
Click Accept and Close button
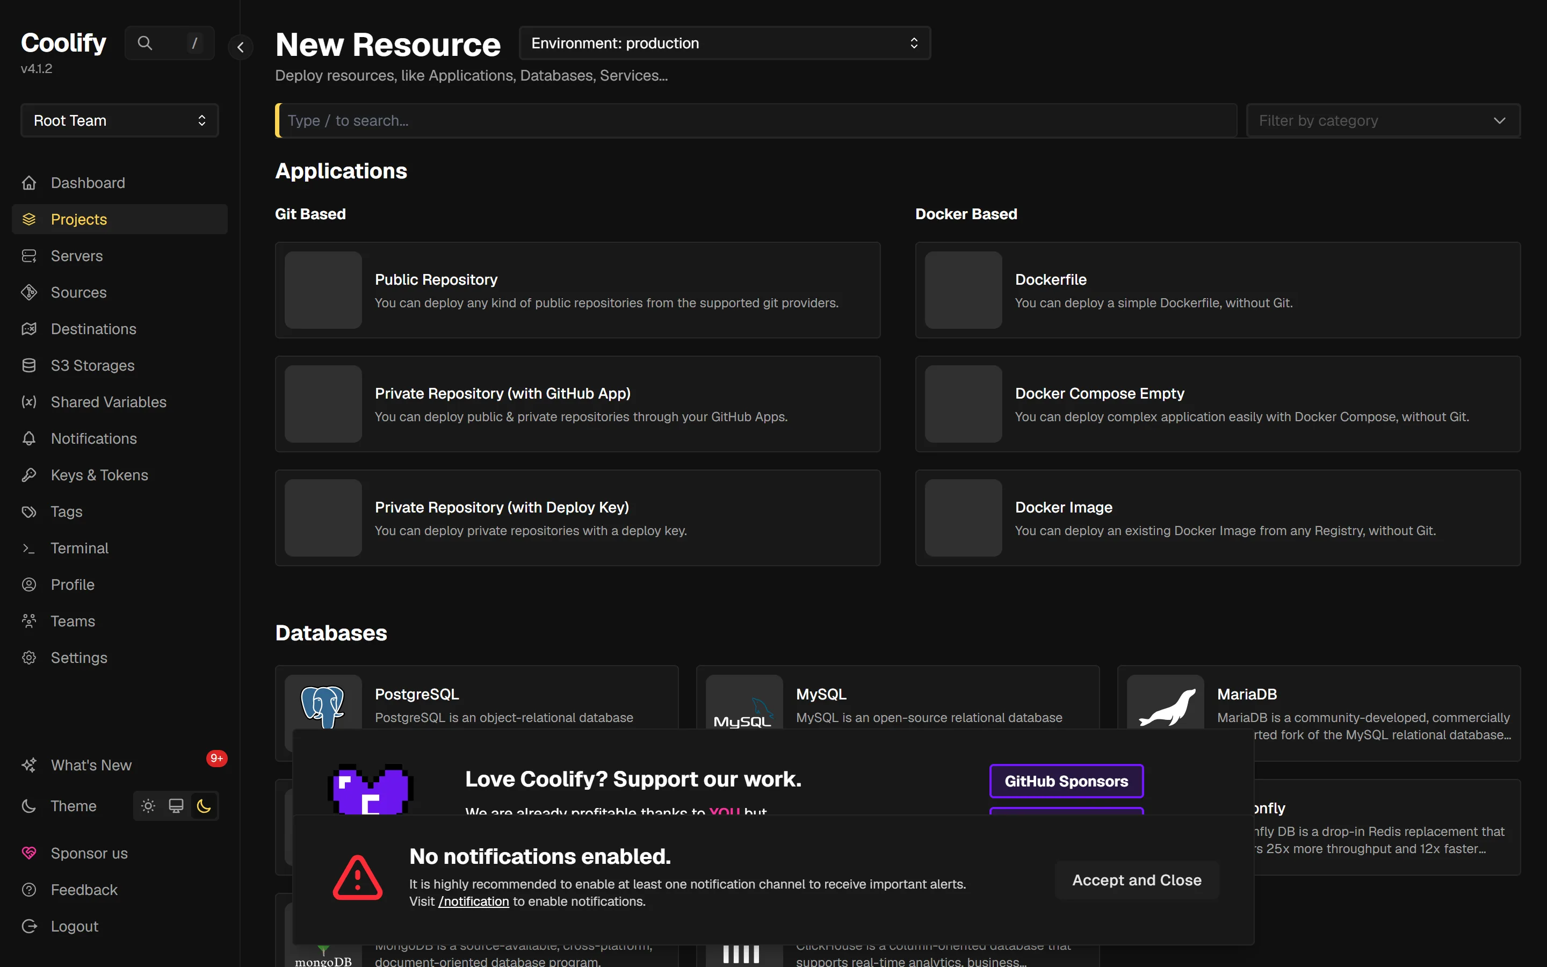pyautogui.click(x=1137, y=880)
